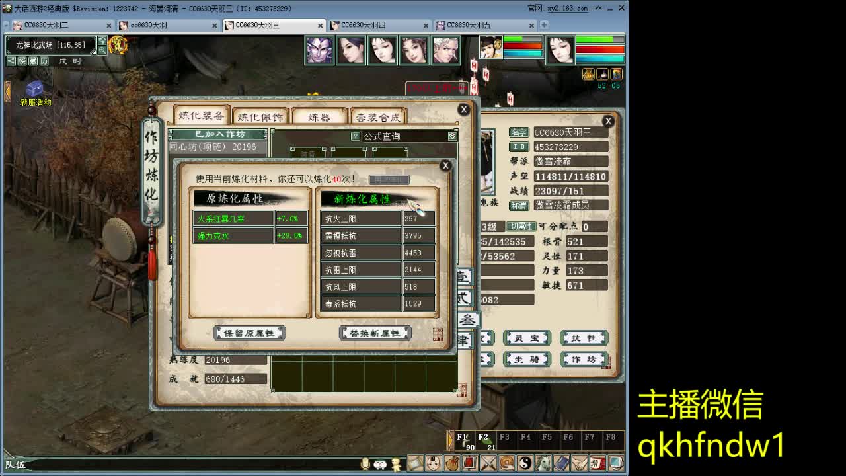
Task: Open the character face icon in bottom toolbar
Action: [434, 463]
